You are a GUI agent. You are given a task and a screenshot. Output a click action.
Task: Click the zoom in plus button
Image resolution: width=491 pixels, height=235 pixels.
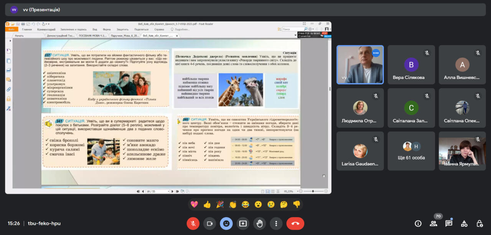click(x=326, y=191)
